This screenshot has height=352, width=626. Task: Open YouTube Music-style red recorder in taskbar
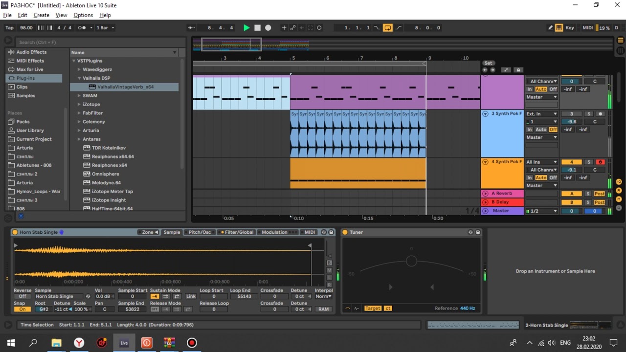click(x=192, y=343)
